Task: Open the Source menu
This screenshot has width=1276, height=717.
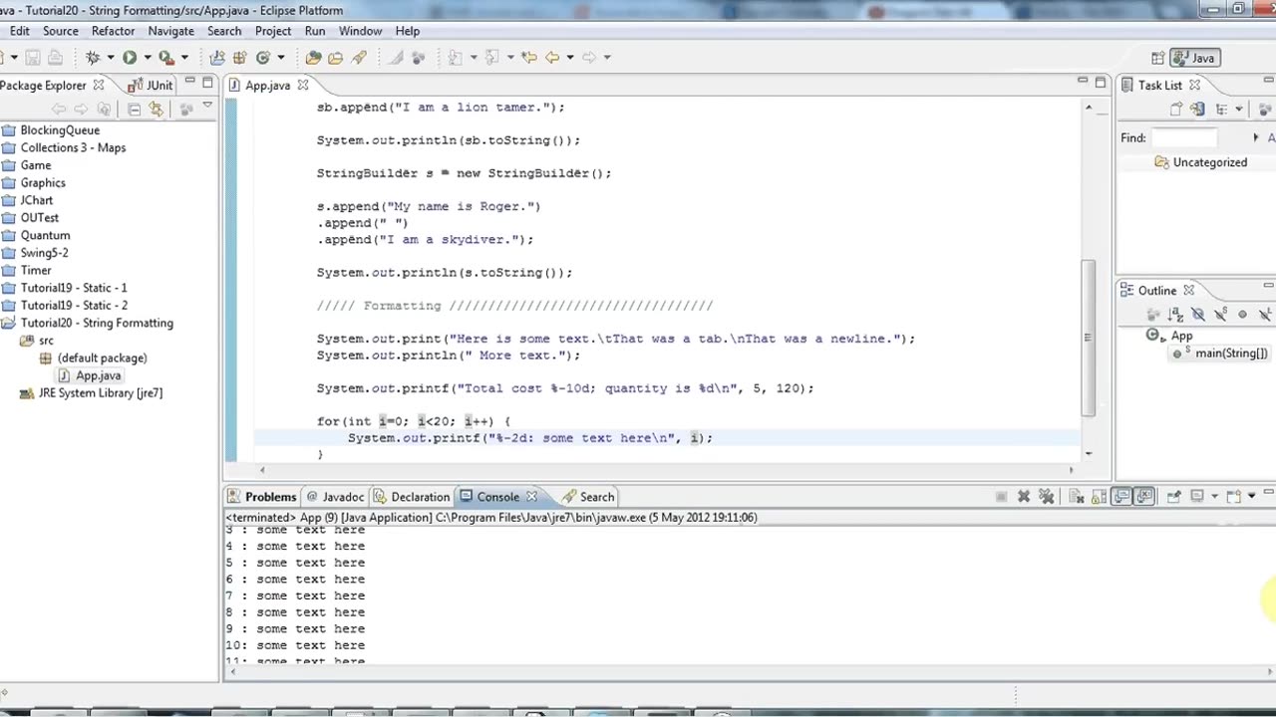Action: pos(60,31)
